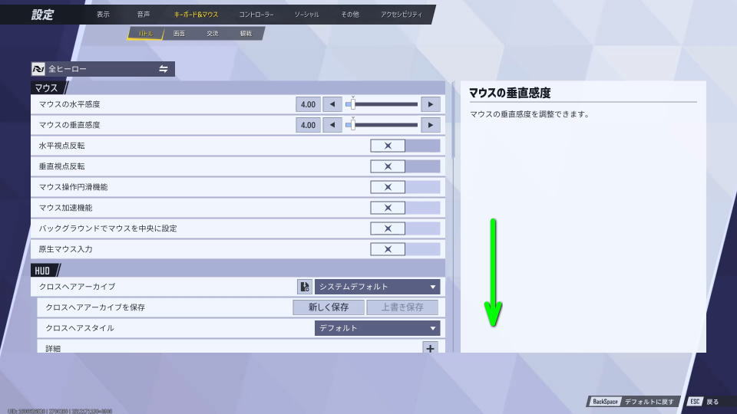Open クロスヘアスタイル デフォルト dropdown
Image resolution: width=737 pixels, height=414 pixels.
377,328
